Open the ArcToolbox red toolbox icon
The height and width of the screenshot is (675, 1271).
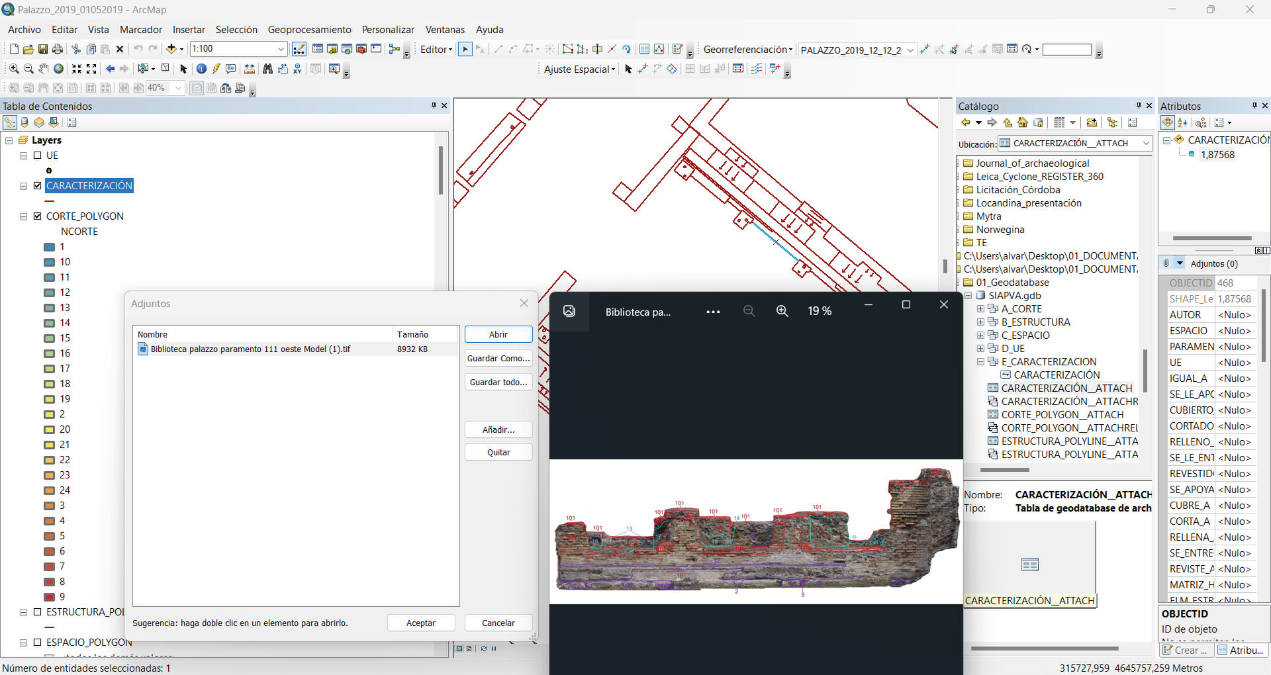point(361,49)
